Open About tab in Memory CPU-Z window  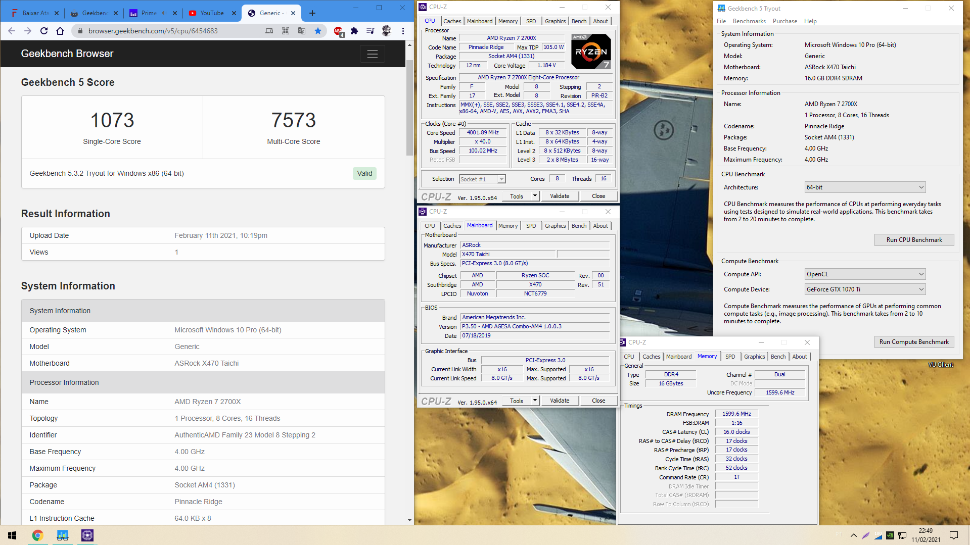click(799, 357)
